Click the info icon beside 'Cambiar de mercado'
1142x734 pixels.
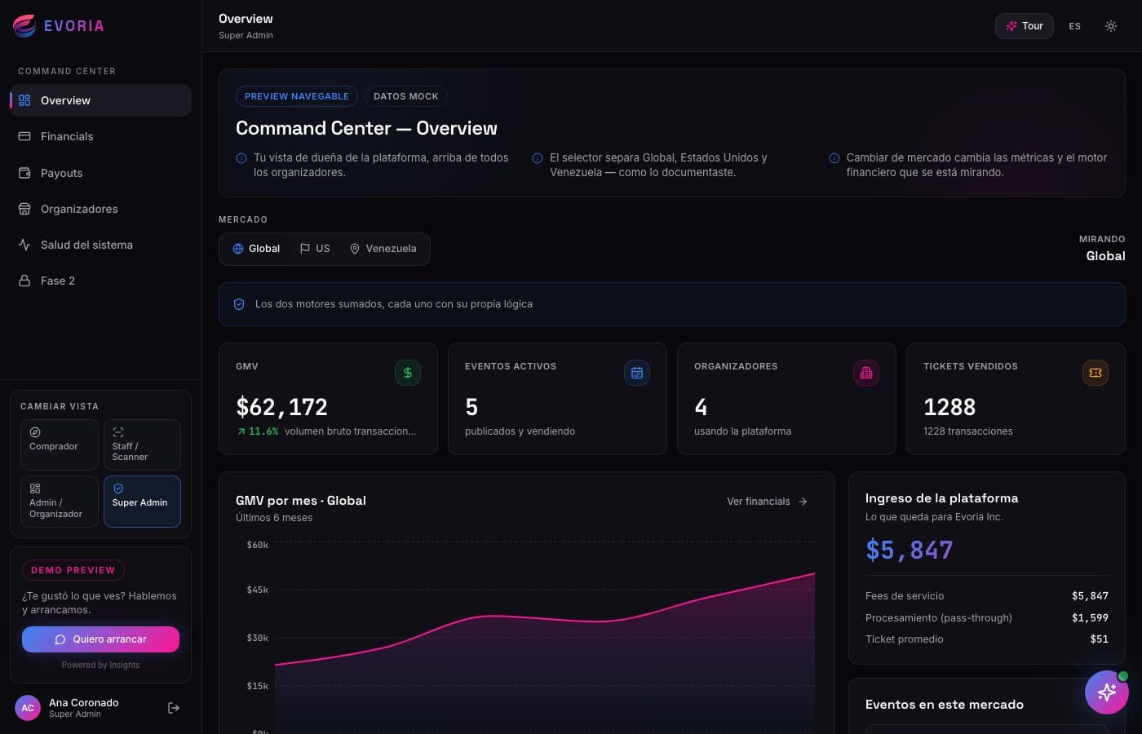[x=834, y=158]
